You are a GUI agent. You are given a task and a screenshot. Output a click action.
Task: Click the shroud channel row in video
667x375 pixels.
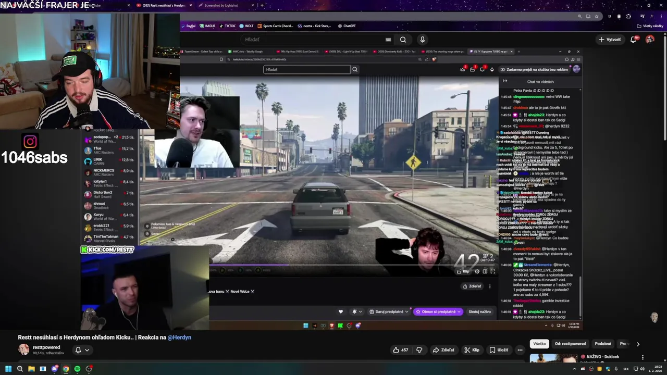coord(109,205)
